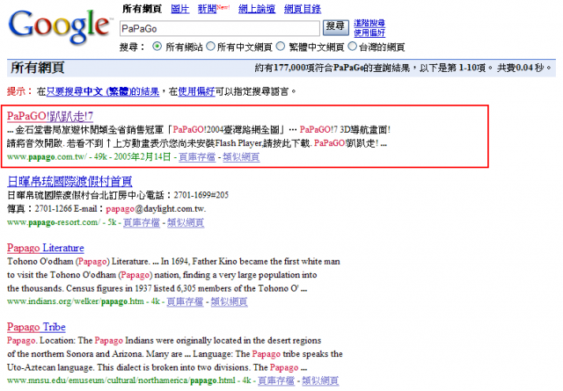This screenshot has width=563, height=391.
Task: Click the 所有網頁 heading in the results bar
Action: tap(37, 68)
